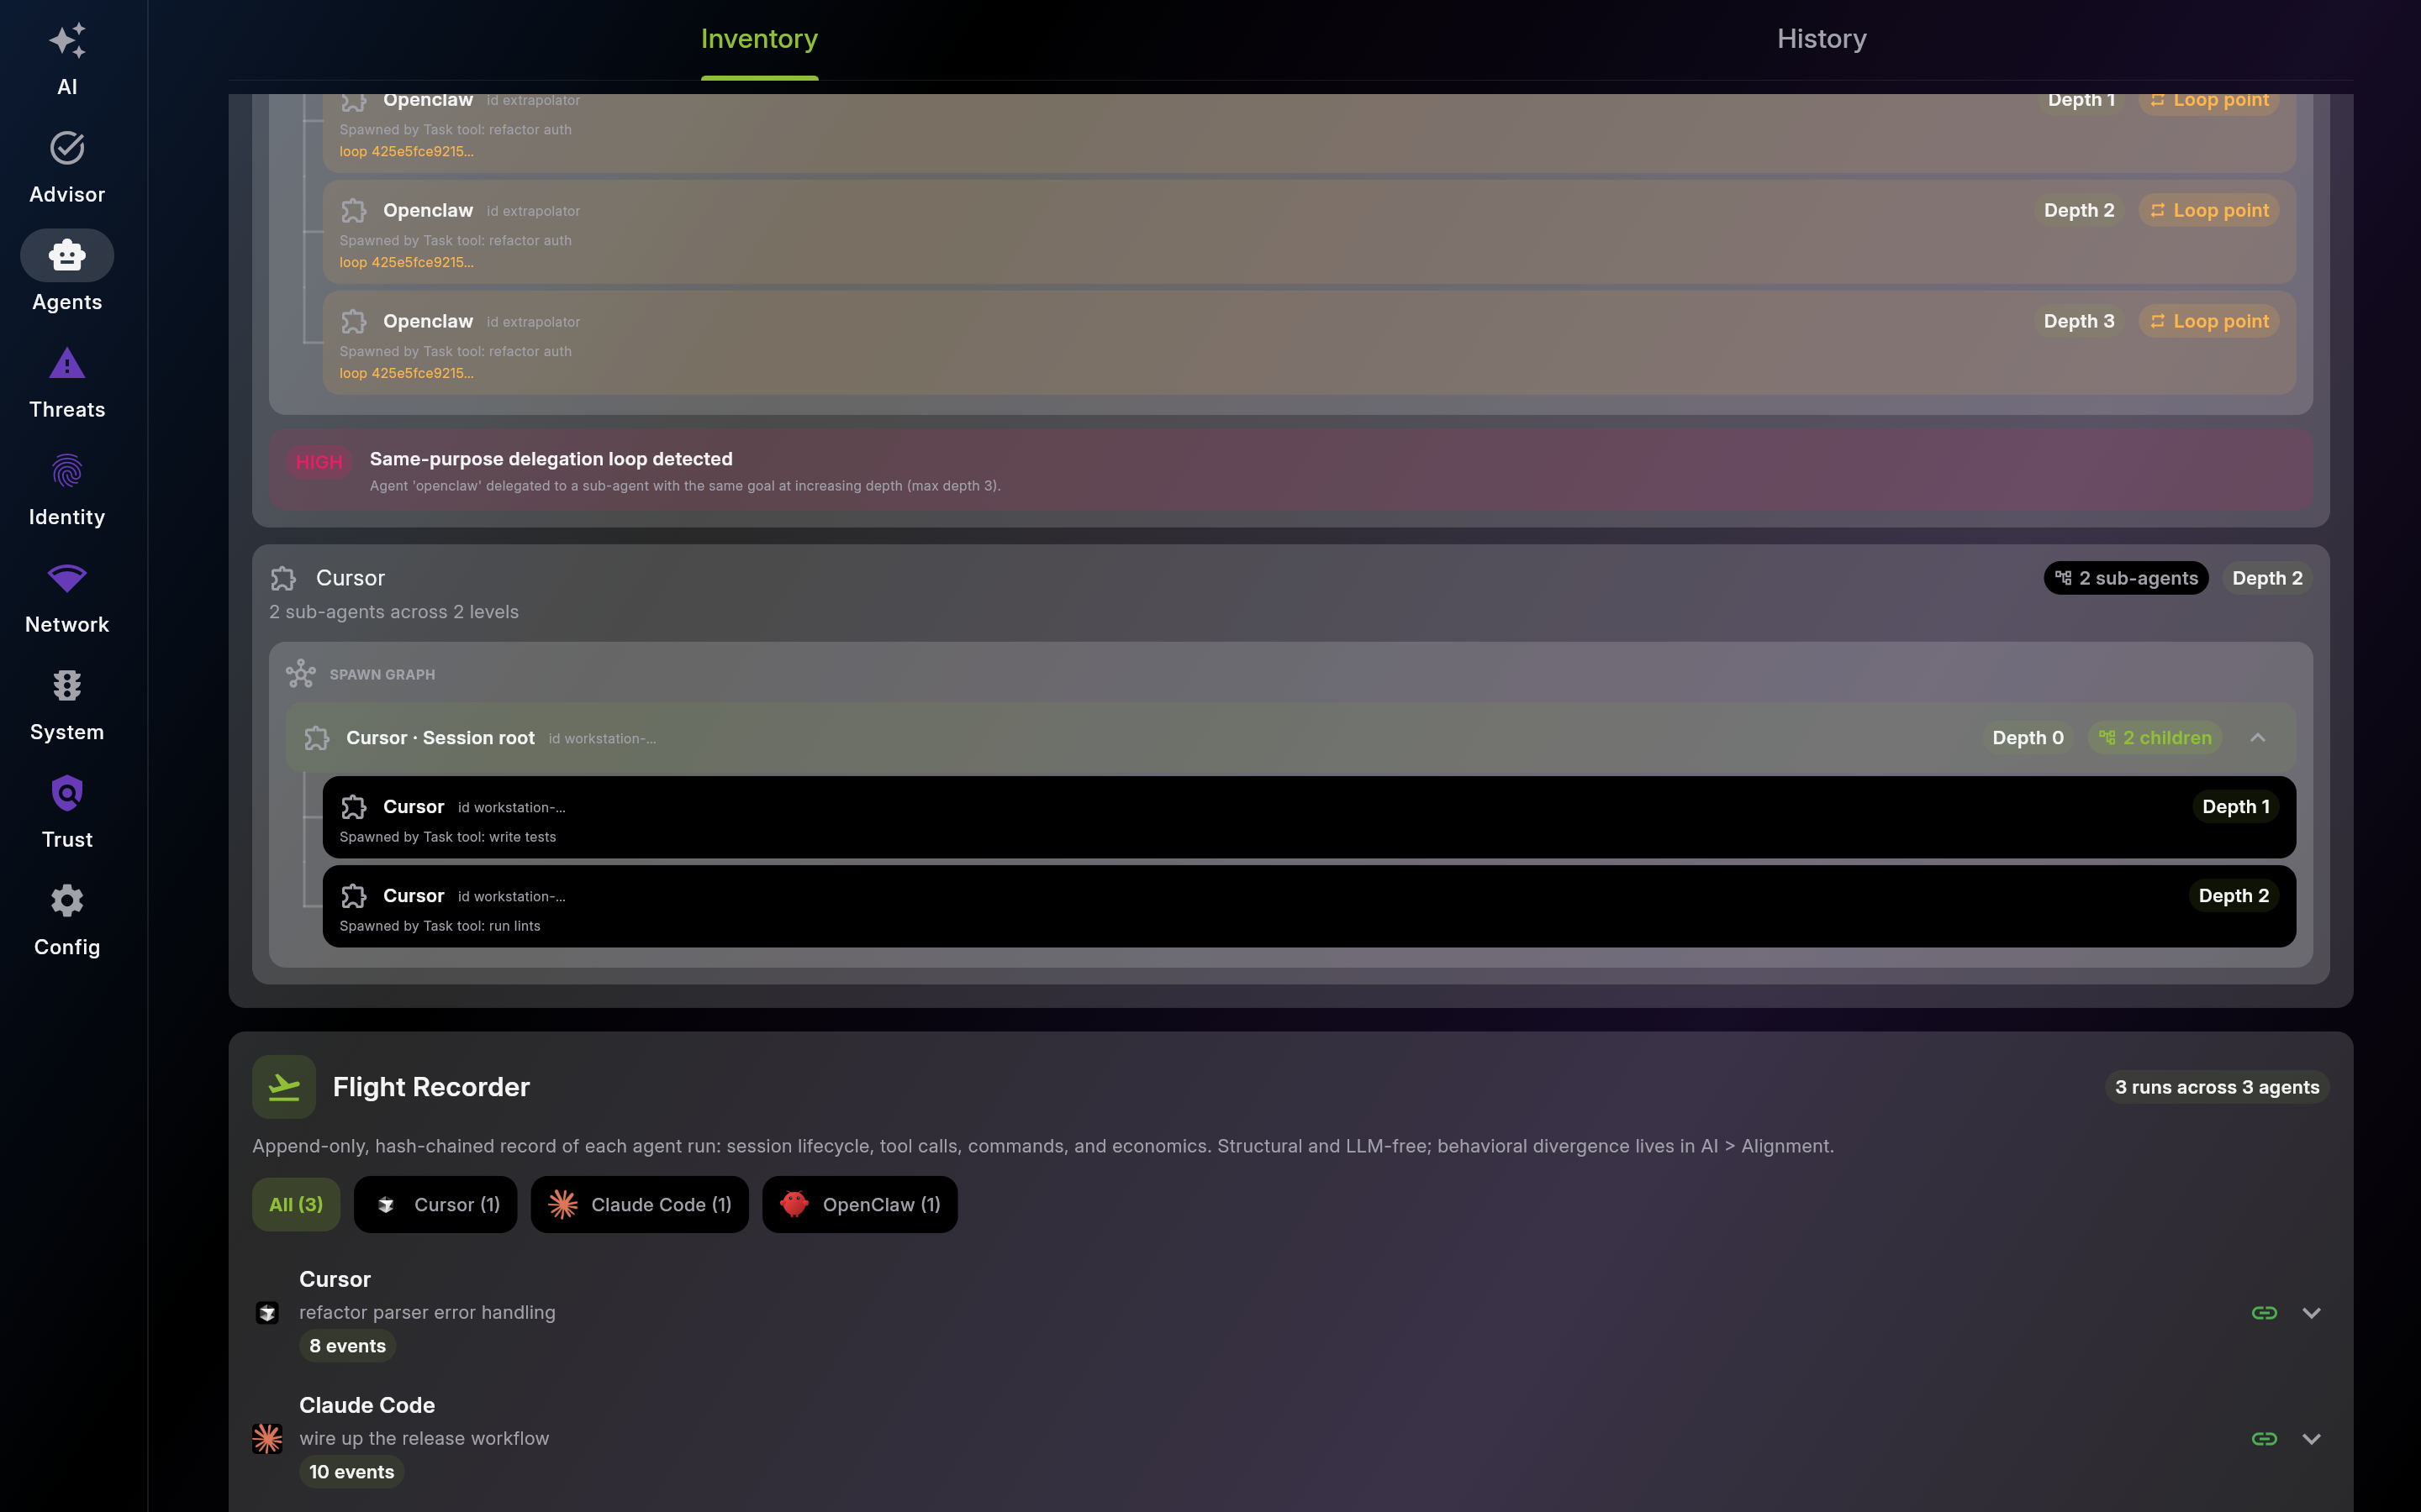This screenshot has width=2421, height=1512.
Task: Filter Flight Recorder by Claude Code (1)
Action: click(x=639, y=1204)
